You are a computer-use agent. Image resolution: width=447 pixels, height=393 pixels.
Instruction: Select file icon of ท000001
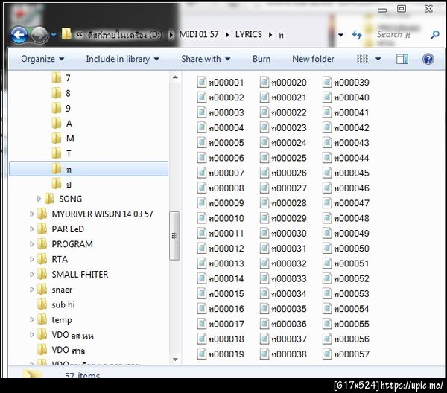[x=202, y=82]
